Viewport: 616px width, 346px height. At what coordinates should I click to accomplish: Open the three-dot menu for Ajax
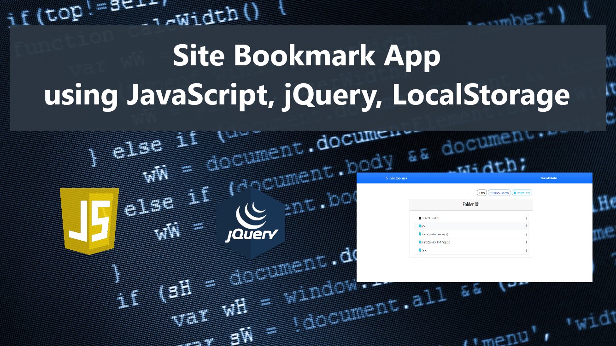click(527, 226)
